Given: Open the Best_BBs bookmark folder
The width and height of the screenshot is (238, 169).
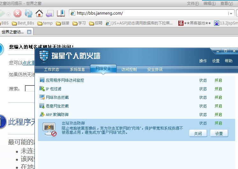Looking at the screenshot, I should [23, 23].
